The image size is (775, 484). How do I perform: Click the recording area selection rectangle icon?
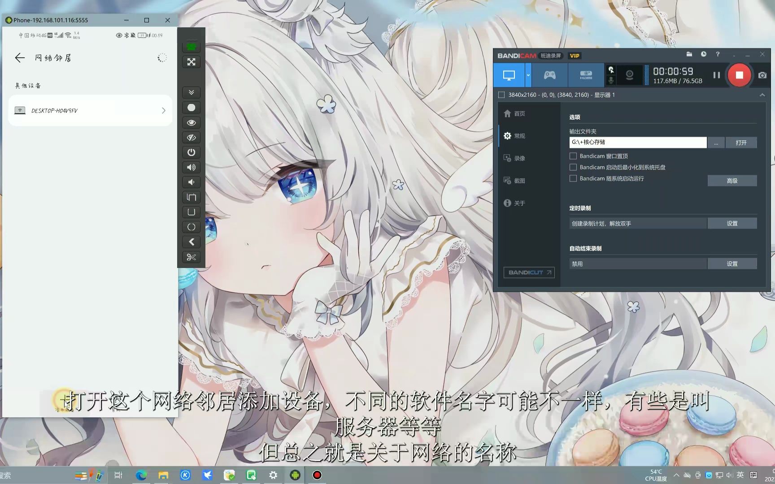point(501,95)
